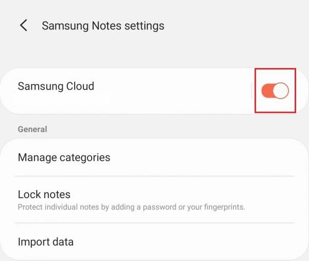This screenshot has height=261, width=309.
Task: Click the divider line below Manage categories
Action: (154, 176)
